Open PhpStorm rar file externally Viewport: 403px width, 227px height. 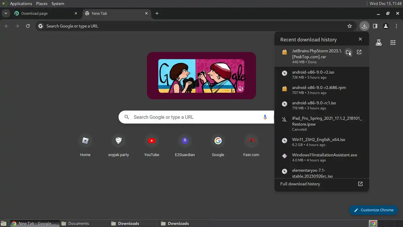(359, 52)
